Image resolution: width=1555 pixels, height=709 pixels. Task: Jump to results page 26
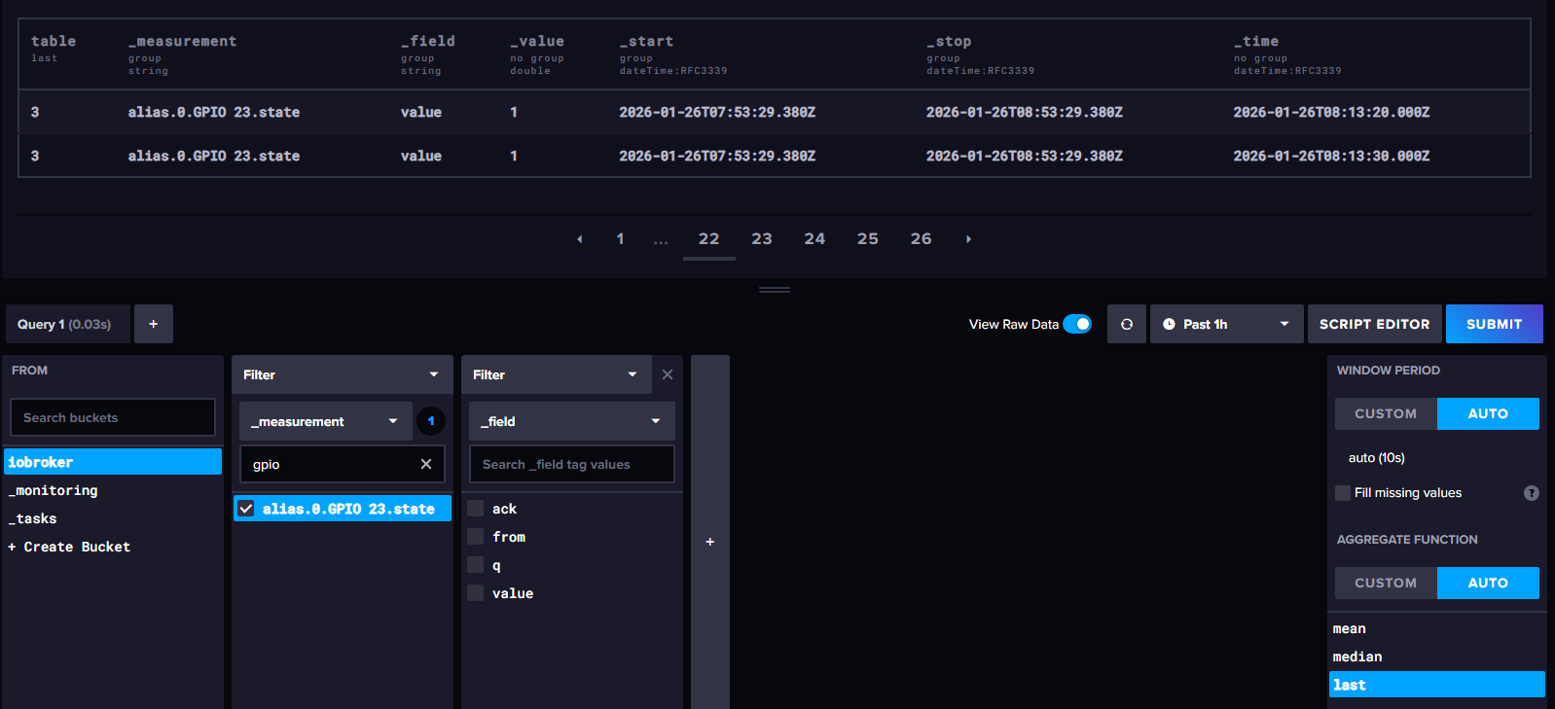point(922,239)
